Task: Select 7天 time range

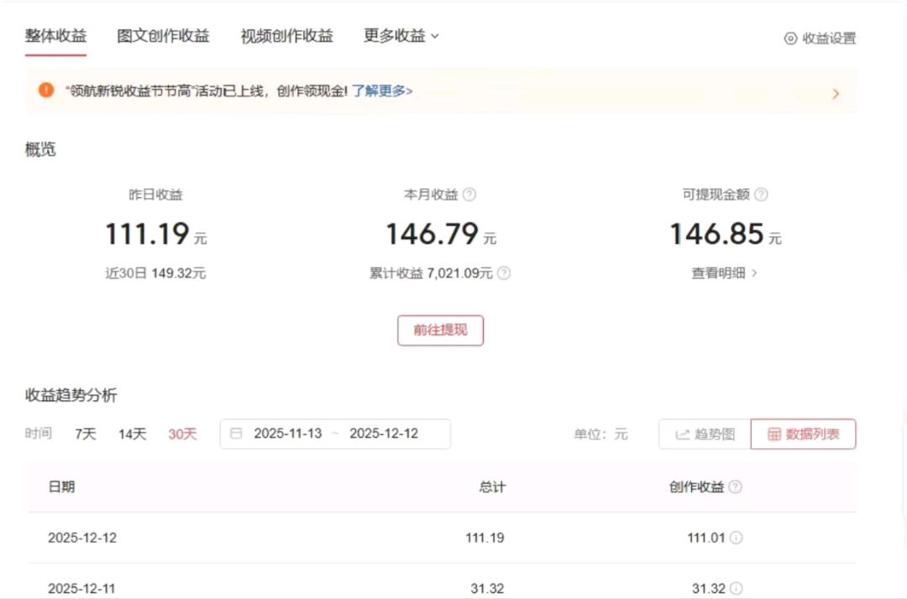Action: click(x=86, y=434)
